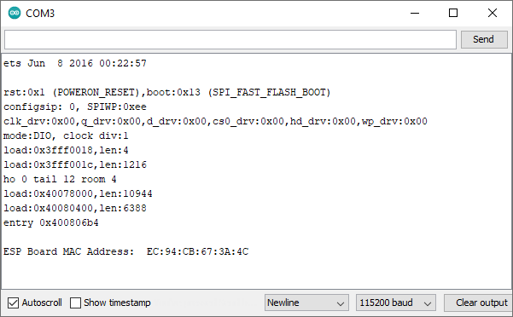513x317 pixels.
Task: Click the entry 0x400806b4 output line
Action: (x=50, y=222)
